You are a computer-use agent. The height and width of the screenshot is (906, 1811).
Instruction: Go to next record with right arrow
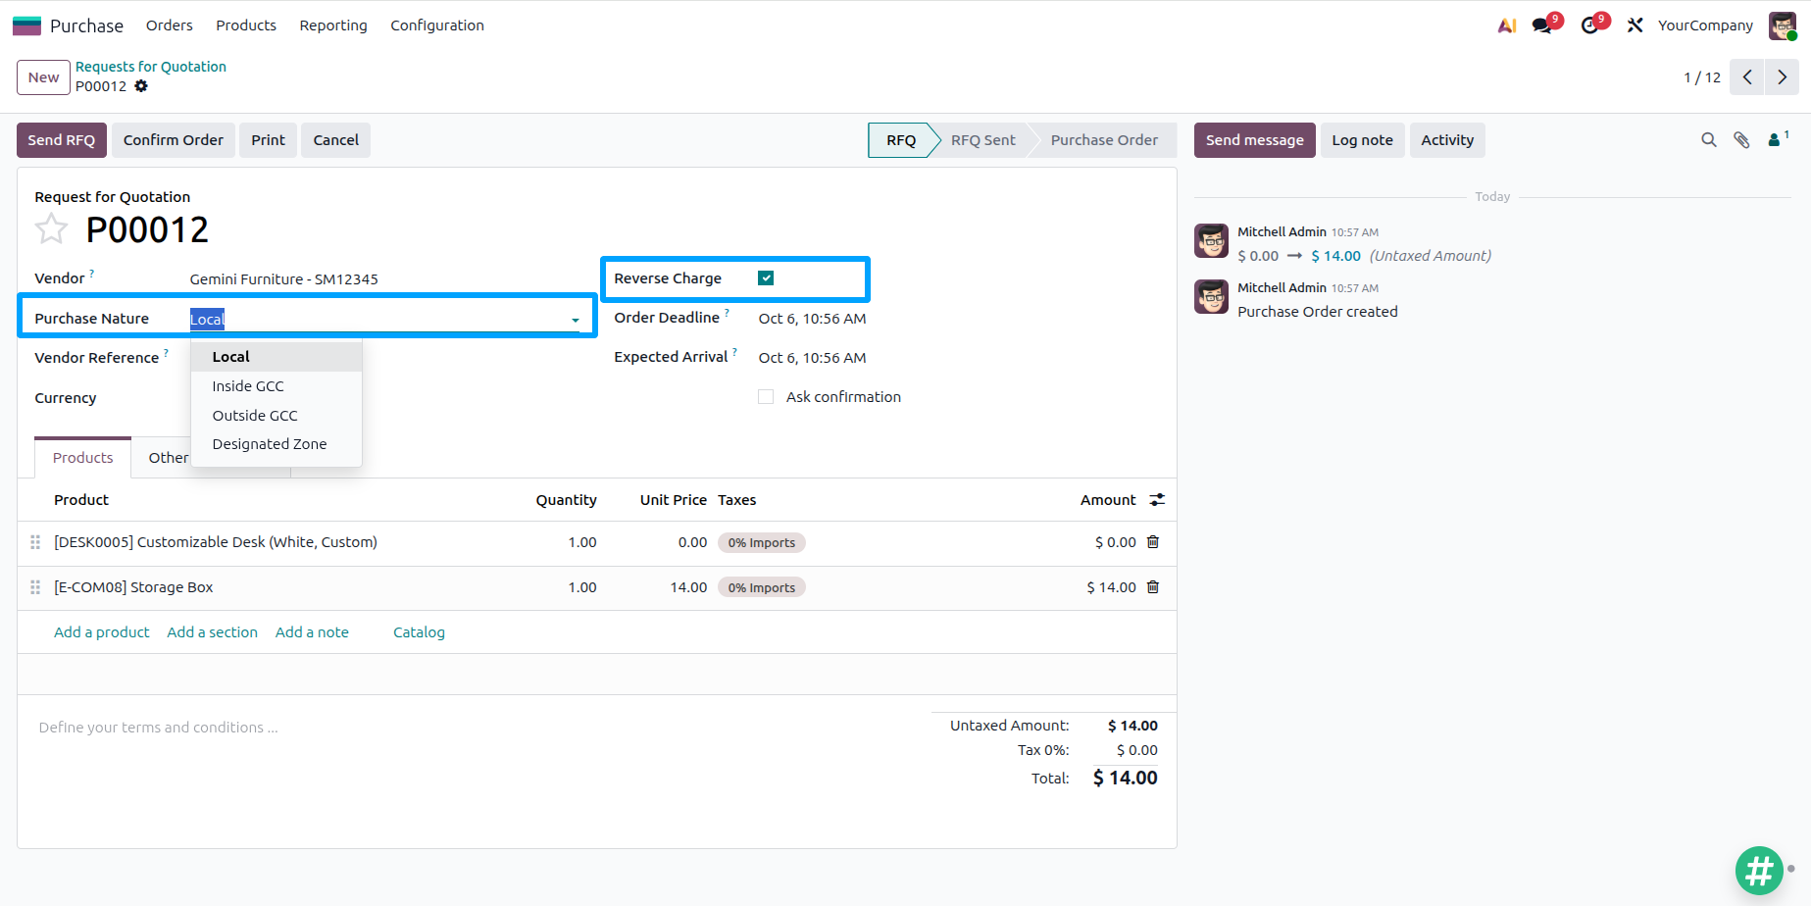click(x=1782, y=77)
